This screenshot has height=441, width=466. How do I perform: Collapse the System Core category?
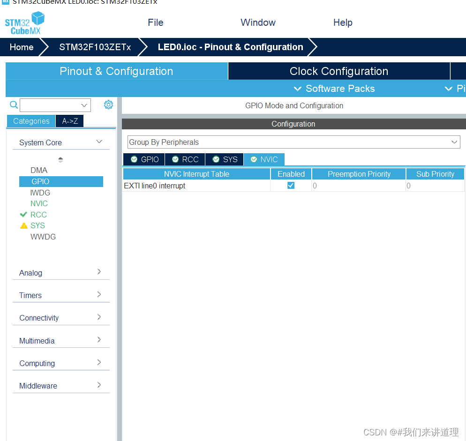coord(99,142)
